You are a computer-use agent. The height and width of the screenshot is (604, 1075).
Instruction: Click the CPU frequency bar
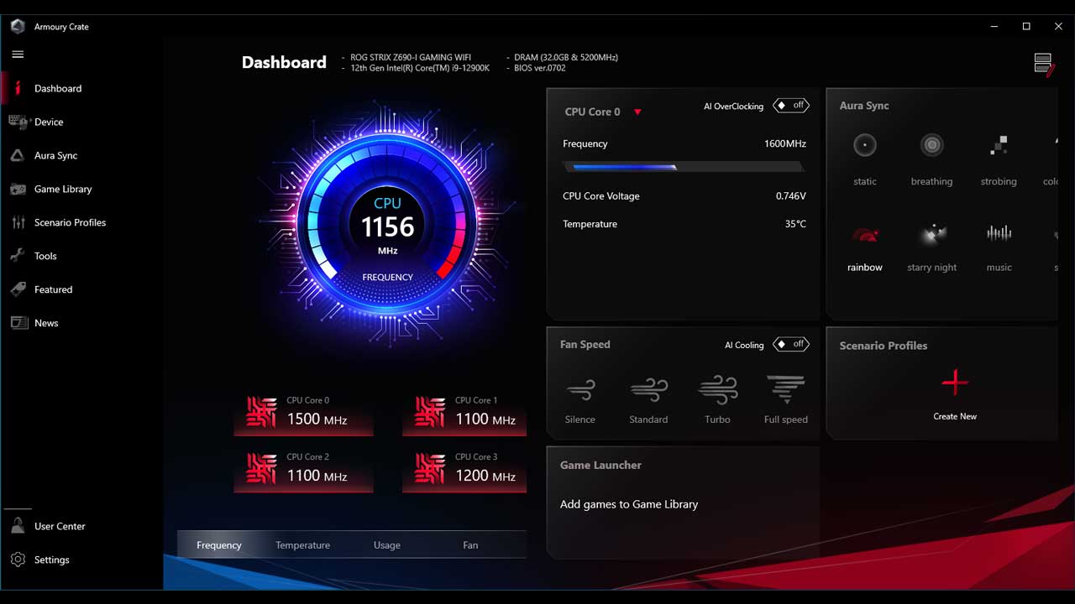coord(683,167)
